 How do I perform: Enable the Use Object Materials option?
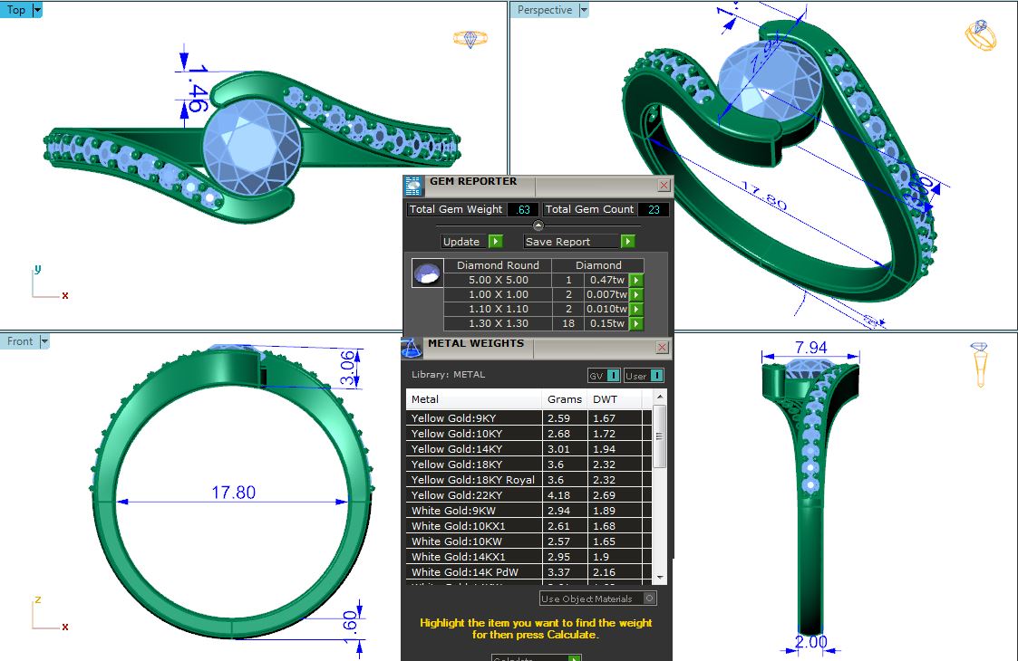click(649, 599)
